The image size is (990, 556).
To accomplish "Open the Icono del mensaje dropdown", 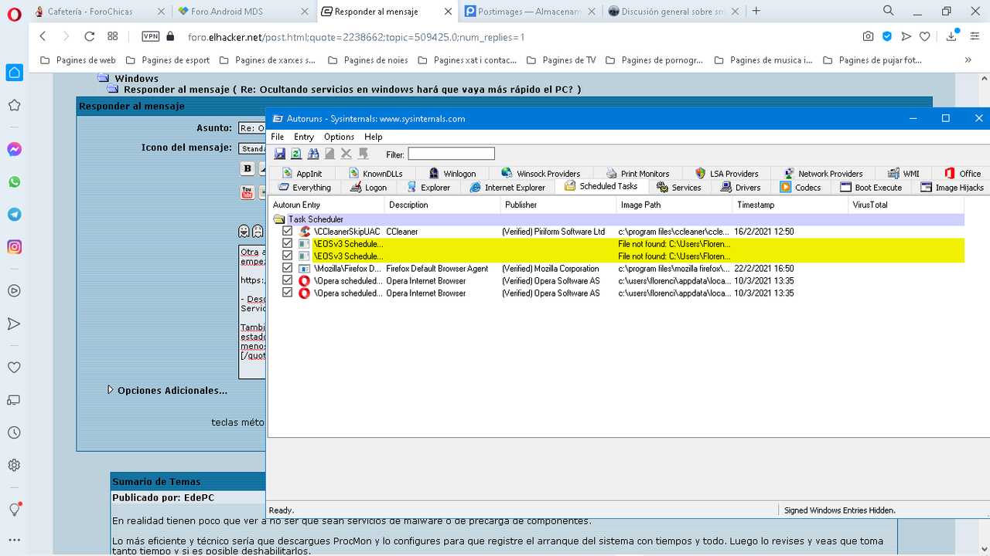I will 252,148.
